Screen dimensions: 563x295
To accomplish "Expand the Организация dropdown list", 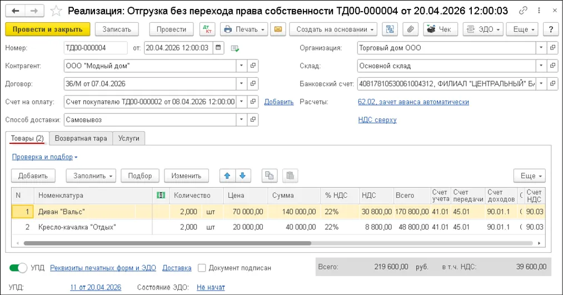I will tap(541, 48).
